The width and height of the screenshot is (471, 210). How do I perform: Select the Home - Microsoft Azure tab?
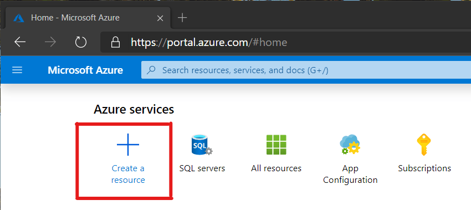coord(88,18)
